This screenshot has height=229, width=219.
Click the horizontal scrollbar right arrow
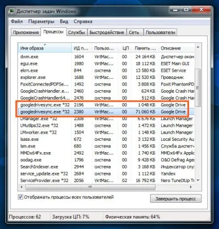pos(191,187)
